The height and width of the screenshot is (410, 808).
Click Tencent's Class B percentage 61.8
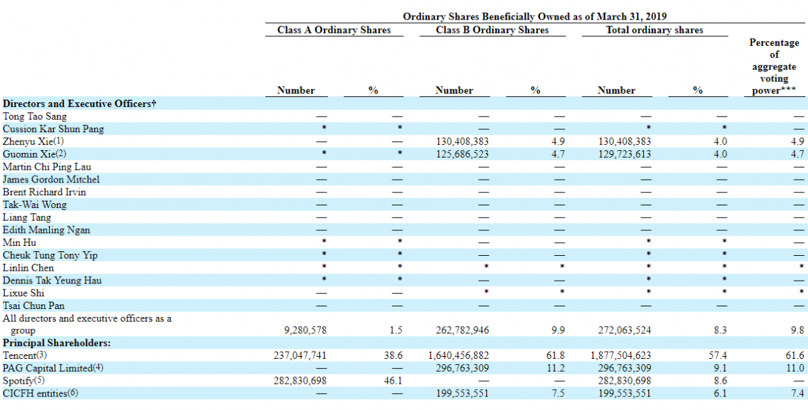click(555, 355)
